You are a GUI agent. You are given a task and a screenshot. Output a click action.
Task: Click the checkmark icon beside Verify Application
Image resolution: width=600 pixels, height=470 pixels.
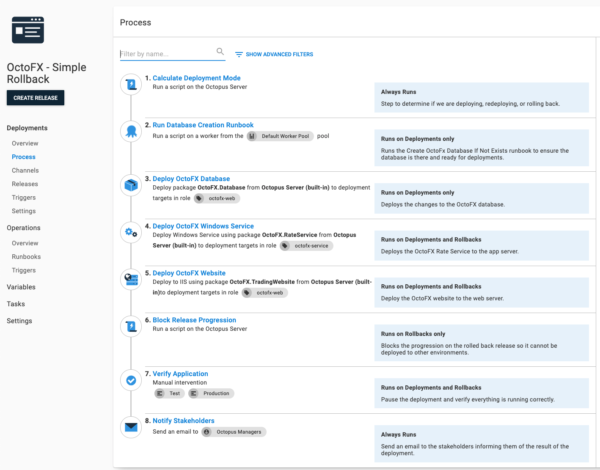pos(131,380)
